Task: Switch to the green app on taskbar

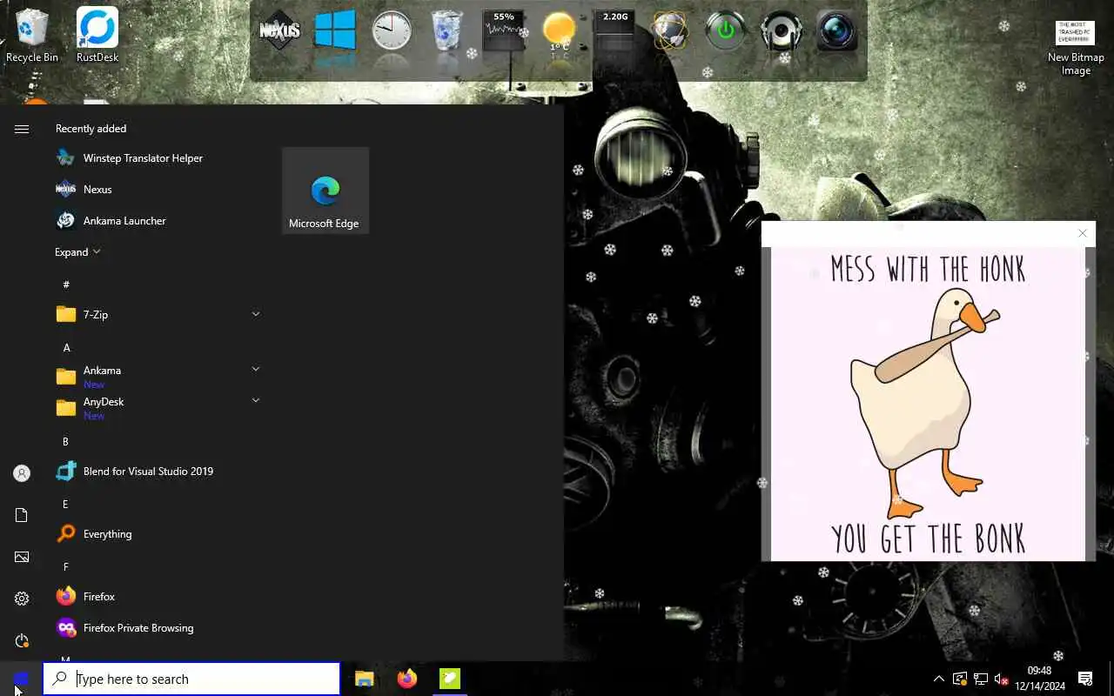Action: point(450,679)
